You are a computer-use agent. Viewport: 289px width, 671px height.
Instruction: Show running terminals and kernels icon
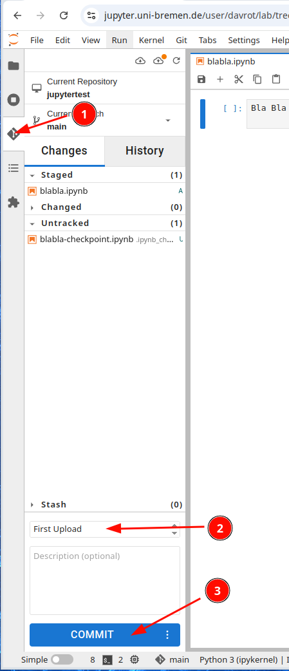[14, 100]
